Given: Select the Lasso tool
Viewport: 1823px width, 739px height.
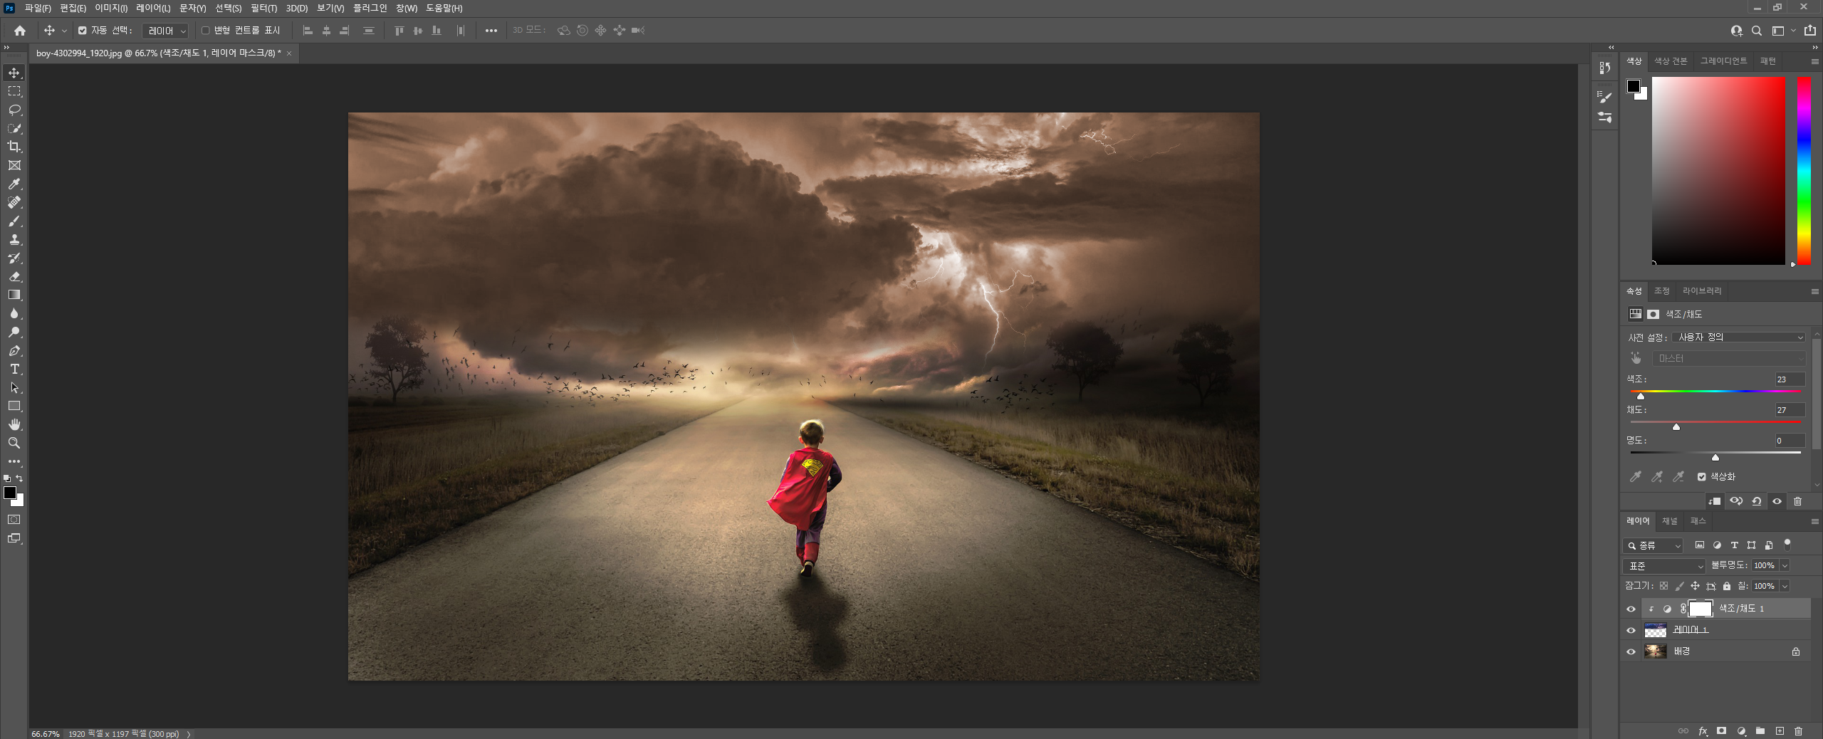Looking at the screenshot, I should point(14,110).
